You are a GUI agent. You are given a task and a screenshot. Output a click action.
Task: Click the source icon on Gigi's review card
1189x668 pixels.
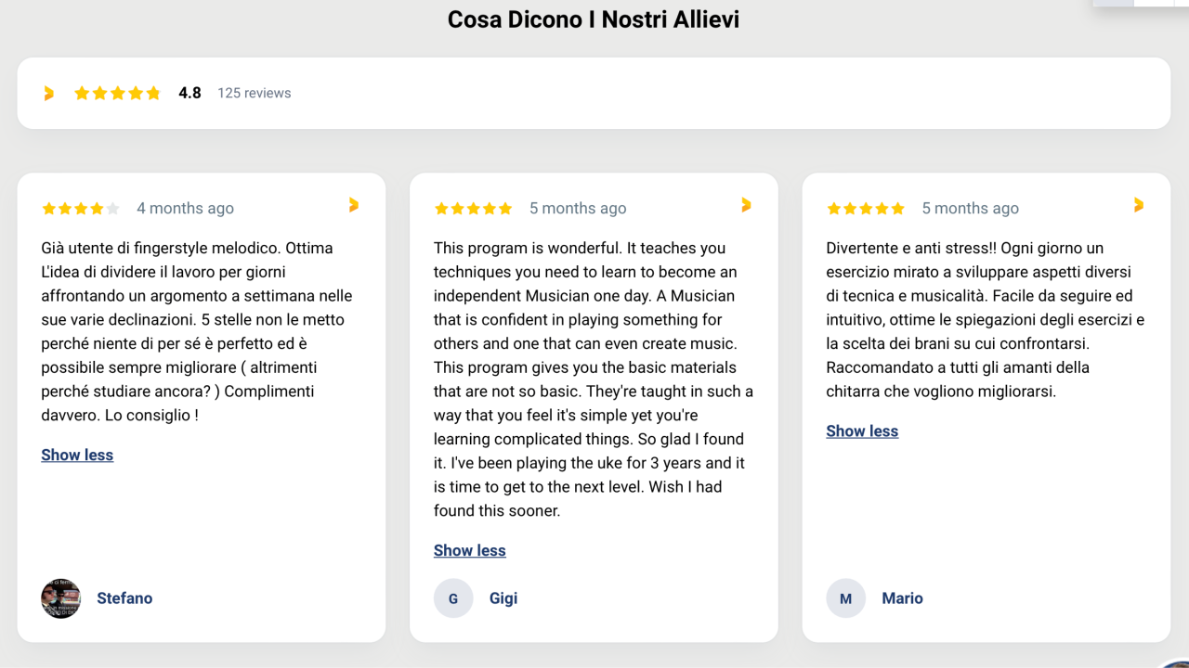pos(746,205)
